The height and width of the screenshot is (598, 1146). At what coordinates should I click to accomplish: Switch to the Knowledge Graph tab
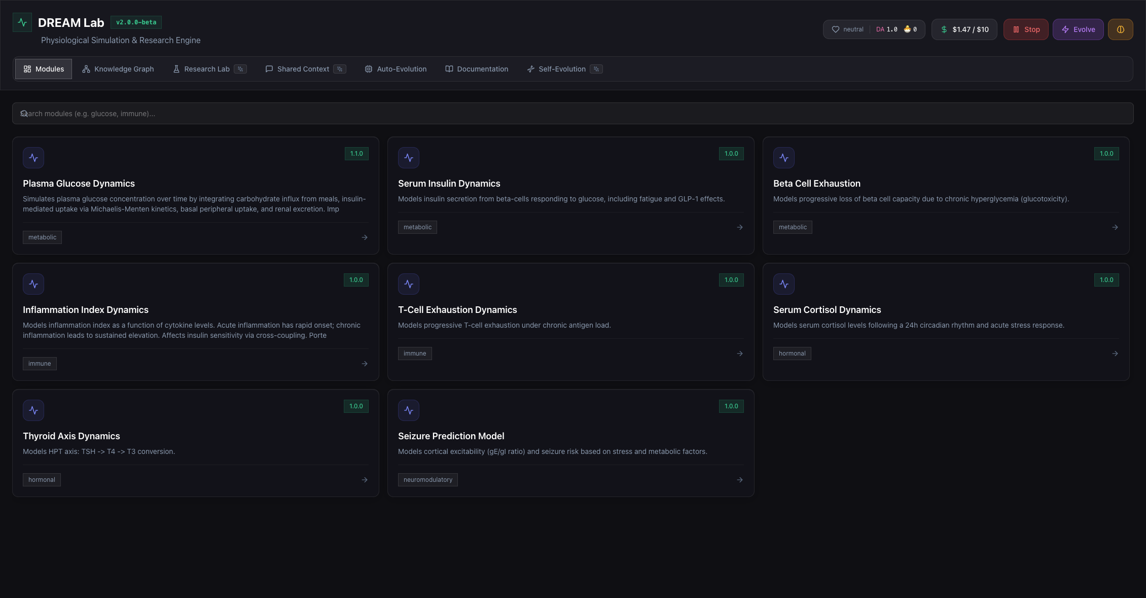tap(118, 69)
